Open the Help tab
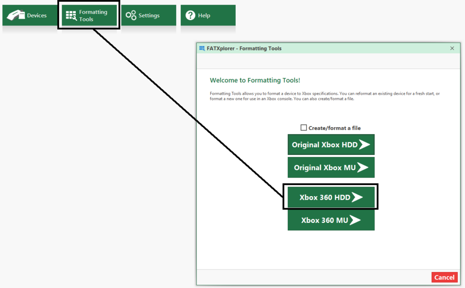Screen dimensions: 465x288 (x=208, y=15)
